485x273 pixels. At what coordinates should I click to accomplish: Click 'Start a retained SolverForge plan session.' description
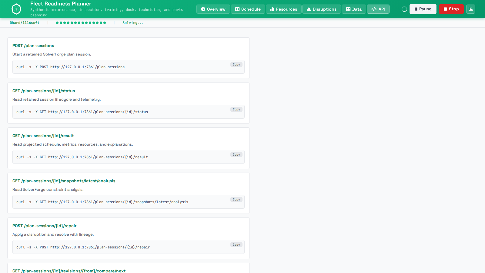[52, 54]
